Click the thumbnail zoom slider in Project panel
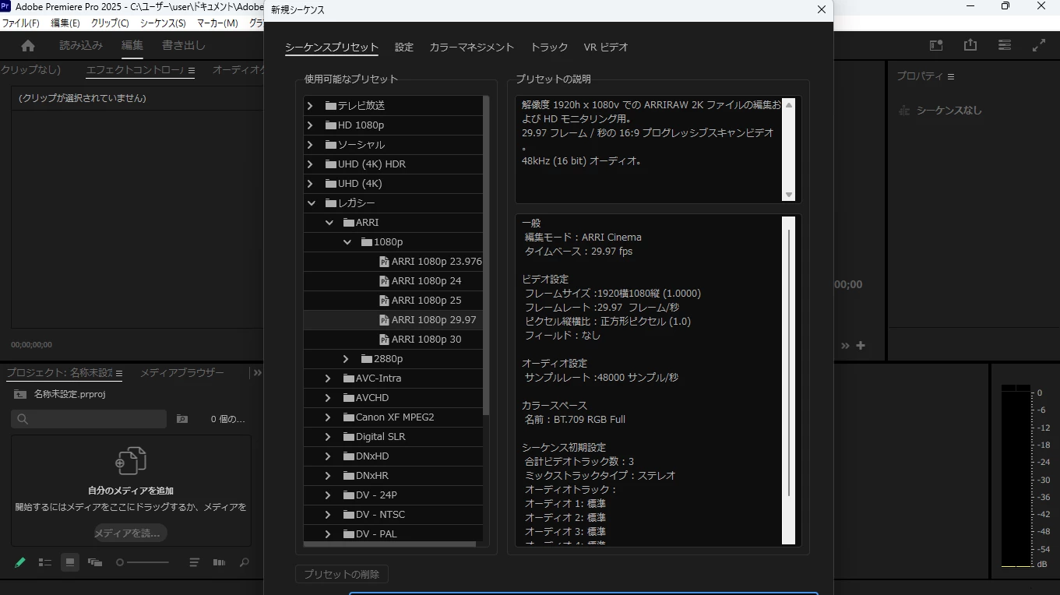Screen dimensions: 1060x595 (143, 562)
